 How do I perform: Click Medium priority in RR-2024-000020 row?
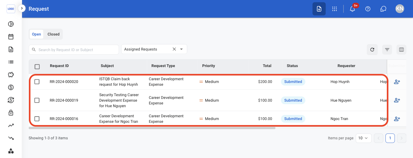(x=209, y=82)
